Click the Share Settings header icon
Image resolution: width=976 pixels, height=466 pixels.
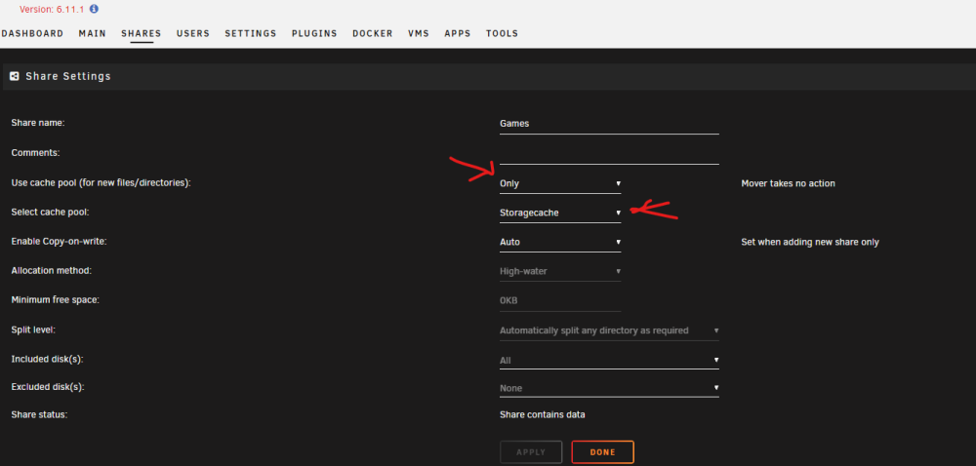click(15, 76)
